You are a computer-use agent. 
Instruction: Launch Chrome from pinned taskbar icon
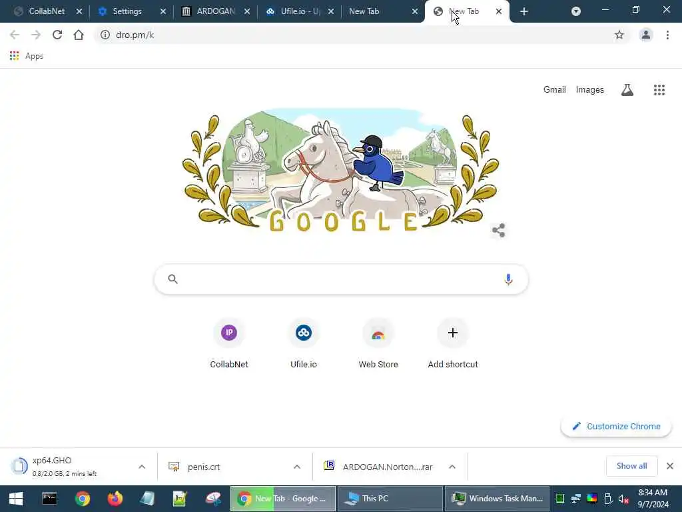point(82,499)
